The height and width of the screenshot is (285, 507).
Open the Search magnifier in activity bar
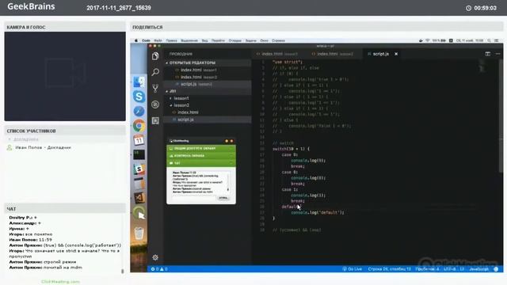point(155,72)
